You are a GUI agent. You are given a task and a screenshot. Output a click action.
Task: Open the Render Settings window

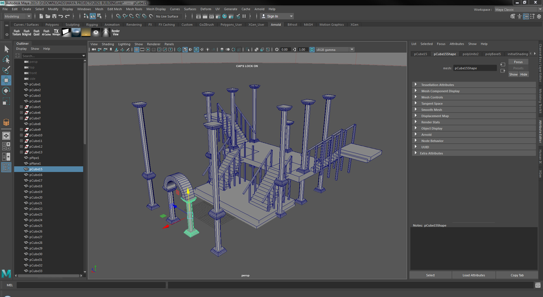click(218, 16)
